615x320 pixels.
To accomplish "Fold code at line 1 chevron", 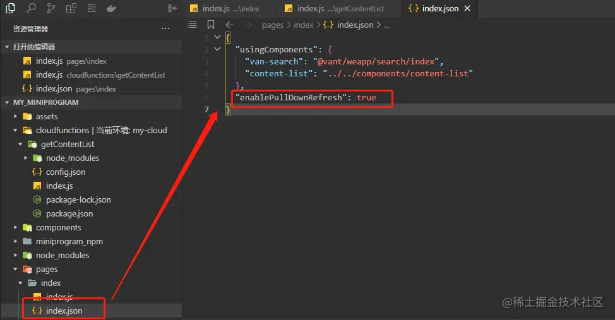I will [217, 37].
